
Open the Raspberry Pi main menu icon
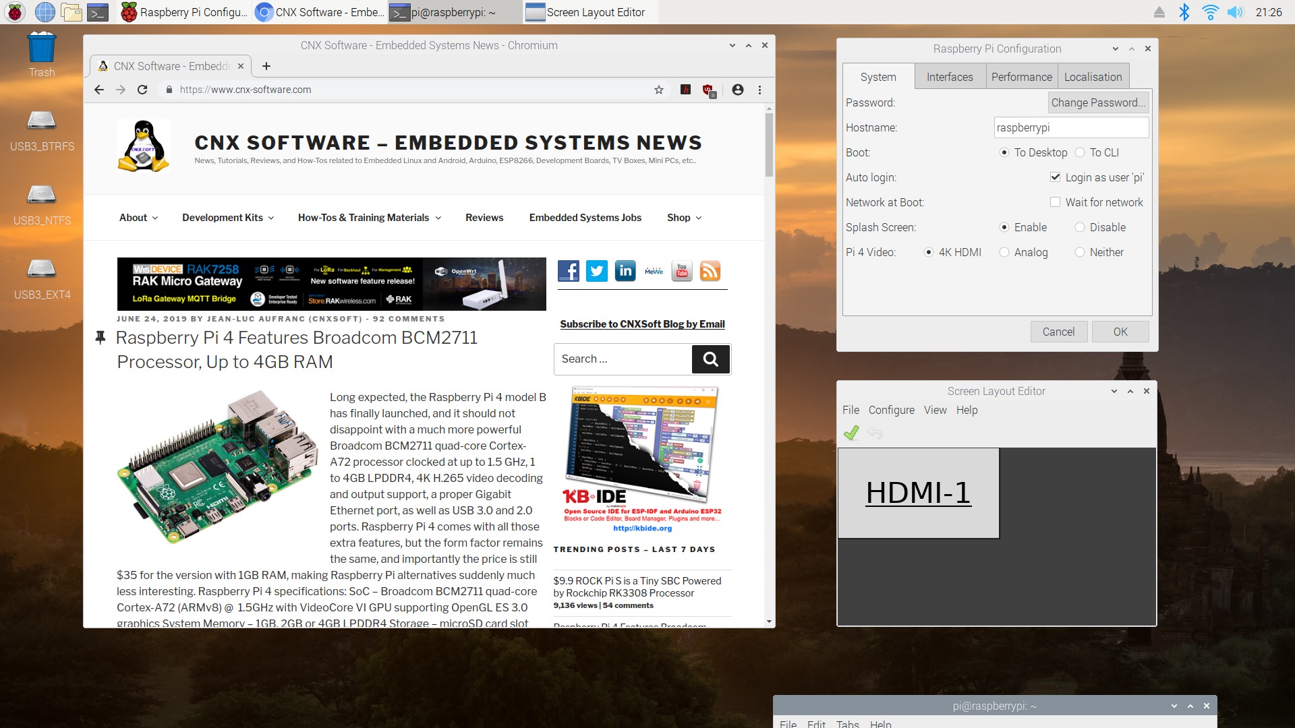tap(15, 12)
